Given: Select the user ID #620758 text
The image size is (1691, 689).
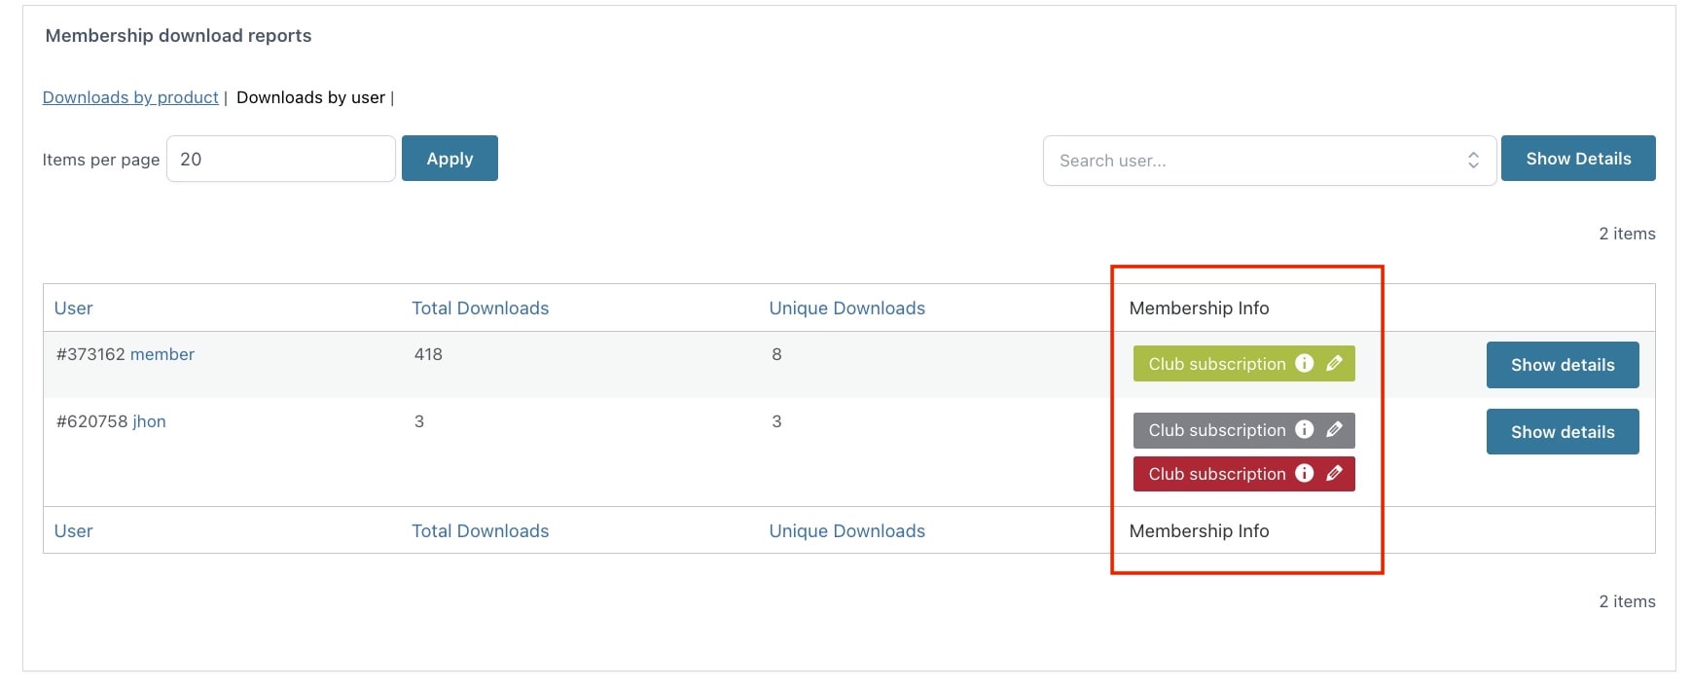Looking at the screenshot, I should [91, 421].
